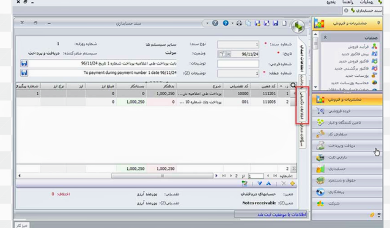This screenshot has height=228, width=390.
Task: Select the میز کار tab at bottom
Action: pos(22,225)
